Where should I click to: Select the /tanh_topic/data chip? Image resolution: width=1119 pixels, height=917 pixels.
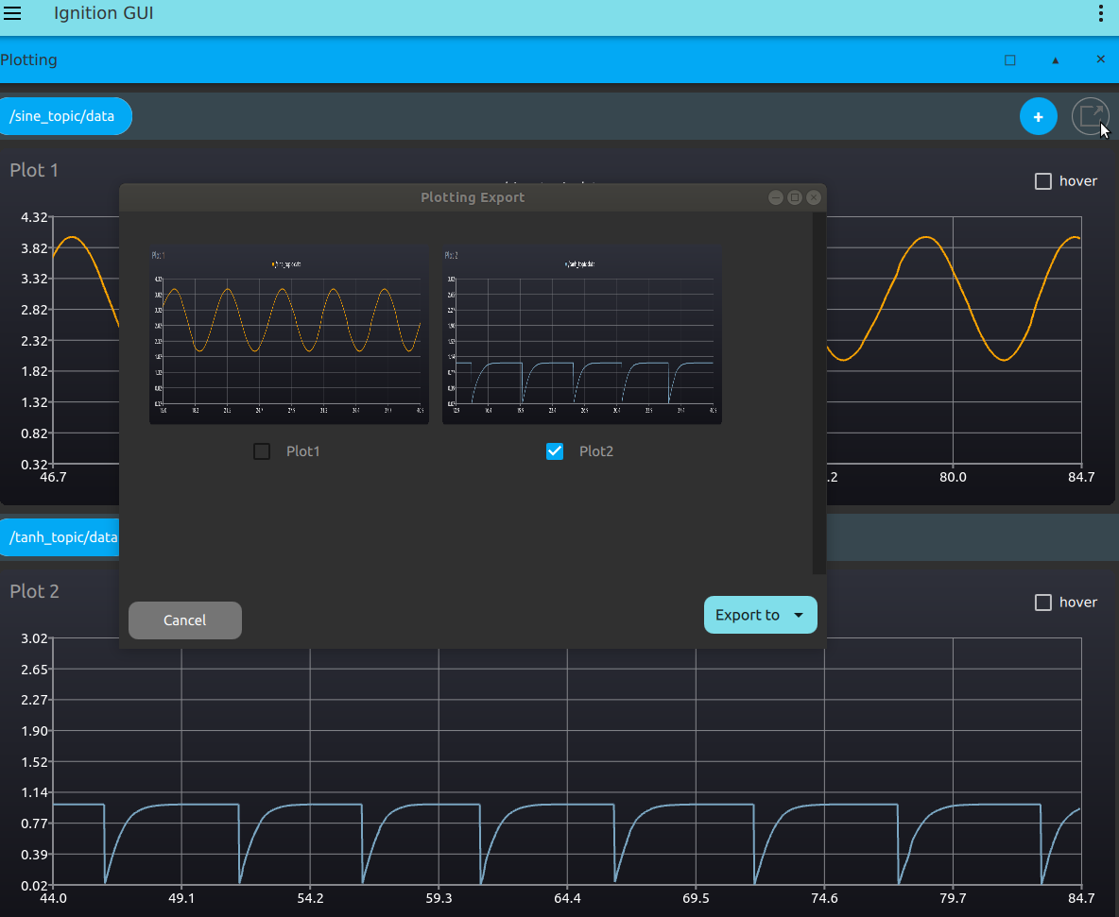[x=60, y=537]
